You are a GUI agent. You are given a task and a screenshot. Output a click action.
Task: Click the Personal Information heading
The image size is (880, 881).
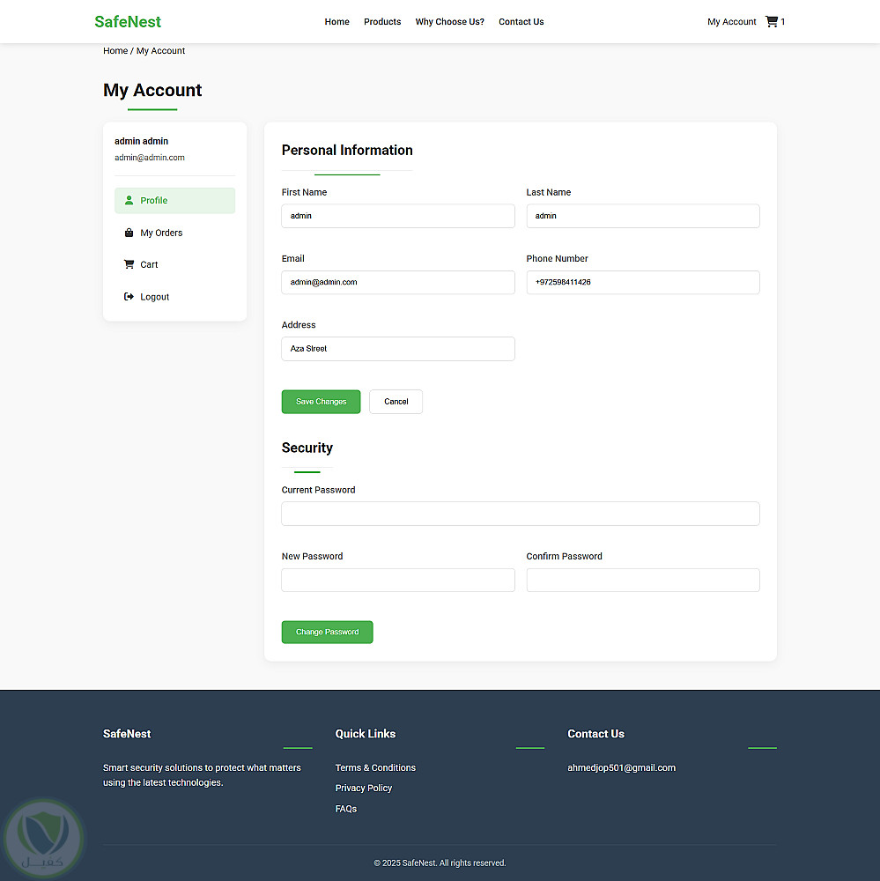click(x=347, y=150)
